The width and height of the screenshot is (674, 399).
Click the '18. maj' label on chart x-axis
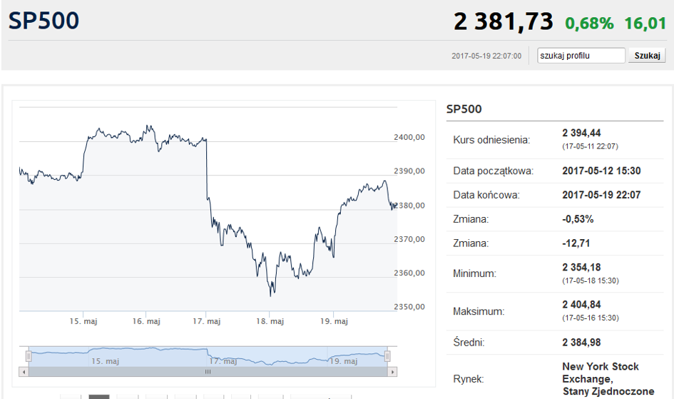(270, 321)
